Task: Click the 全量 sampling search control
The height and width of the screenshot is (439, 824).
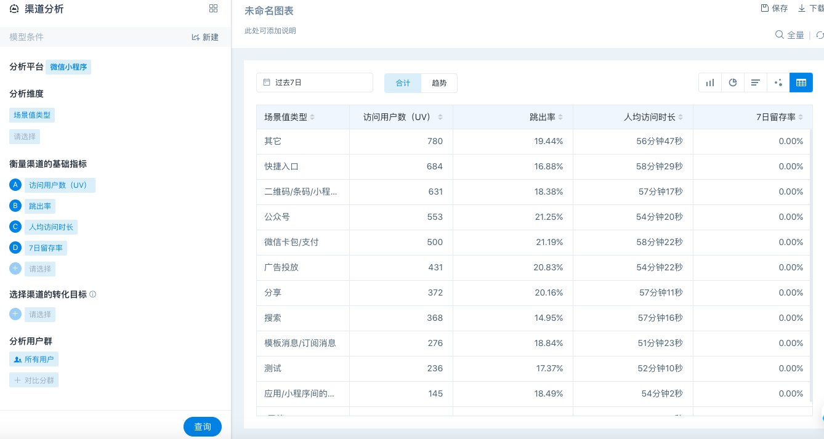Action: pyautogui.click(x=790, y=35)
